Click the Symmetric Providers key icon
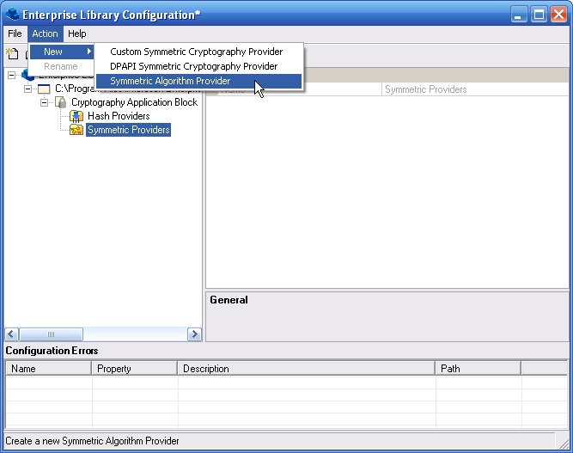Viewport: 573px width, 453px height. (x=76, y=130)
